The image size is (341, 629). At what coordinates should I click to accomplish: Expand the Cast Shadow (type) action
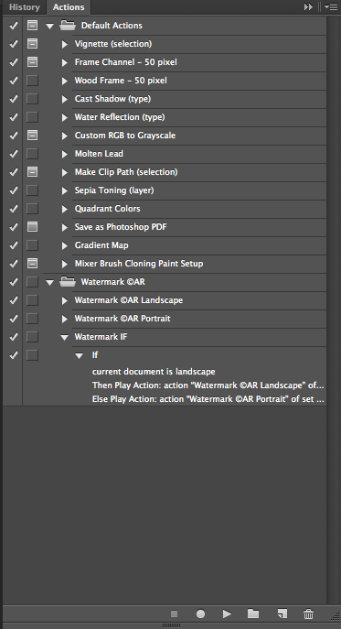65,99
